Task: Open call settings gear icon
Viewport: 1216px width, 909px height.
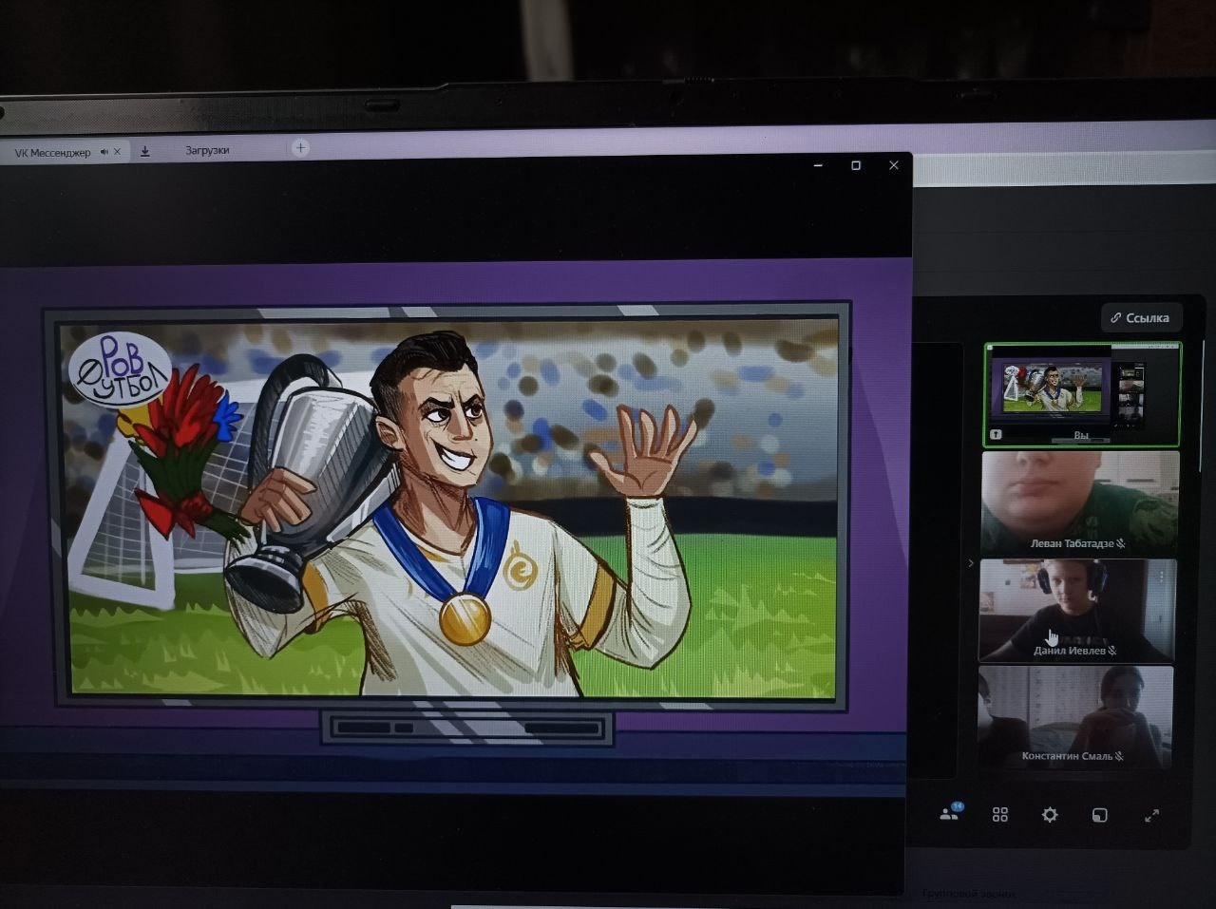Action: [1050, 814]
